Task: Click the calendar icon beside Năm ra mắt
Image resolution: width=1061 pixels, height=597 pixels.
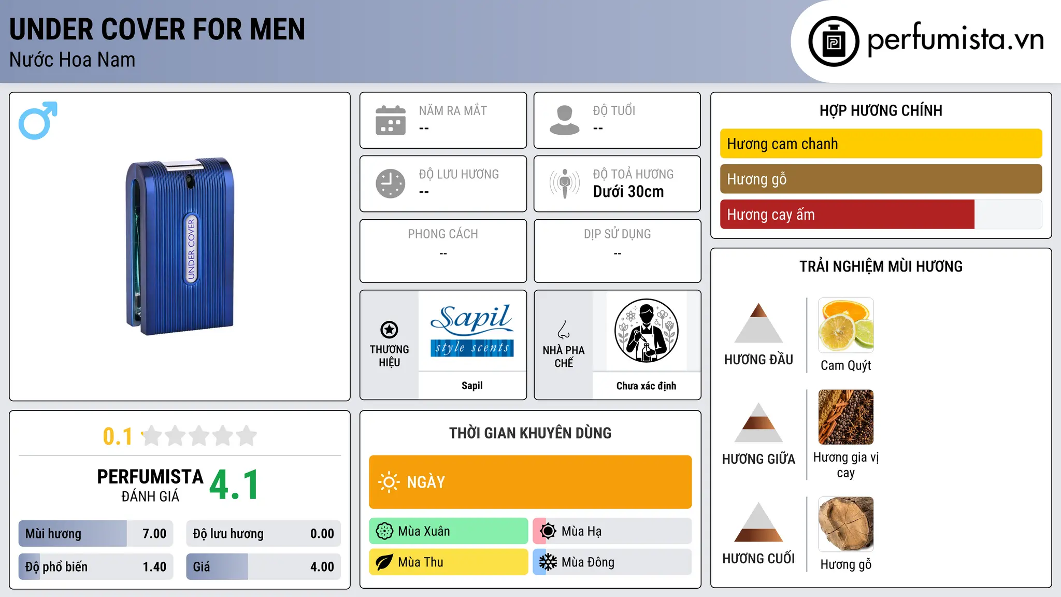Action: [x=391, y=120]
